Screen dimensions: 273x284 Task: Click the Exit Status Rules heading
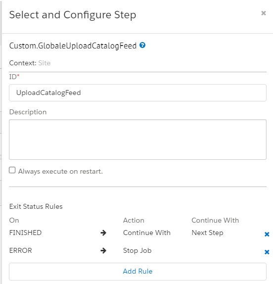[x=36, y=206]
